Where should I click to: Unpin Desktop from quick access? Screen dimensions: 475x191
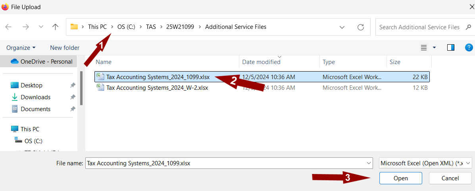73,85
